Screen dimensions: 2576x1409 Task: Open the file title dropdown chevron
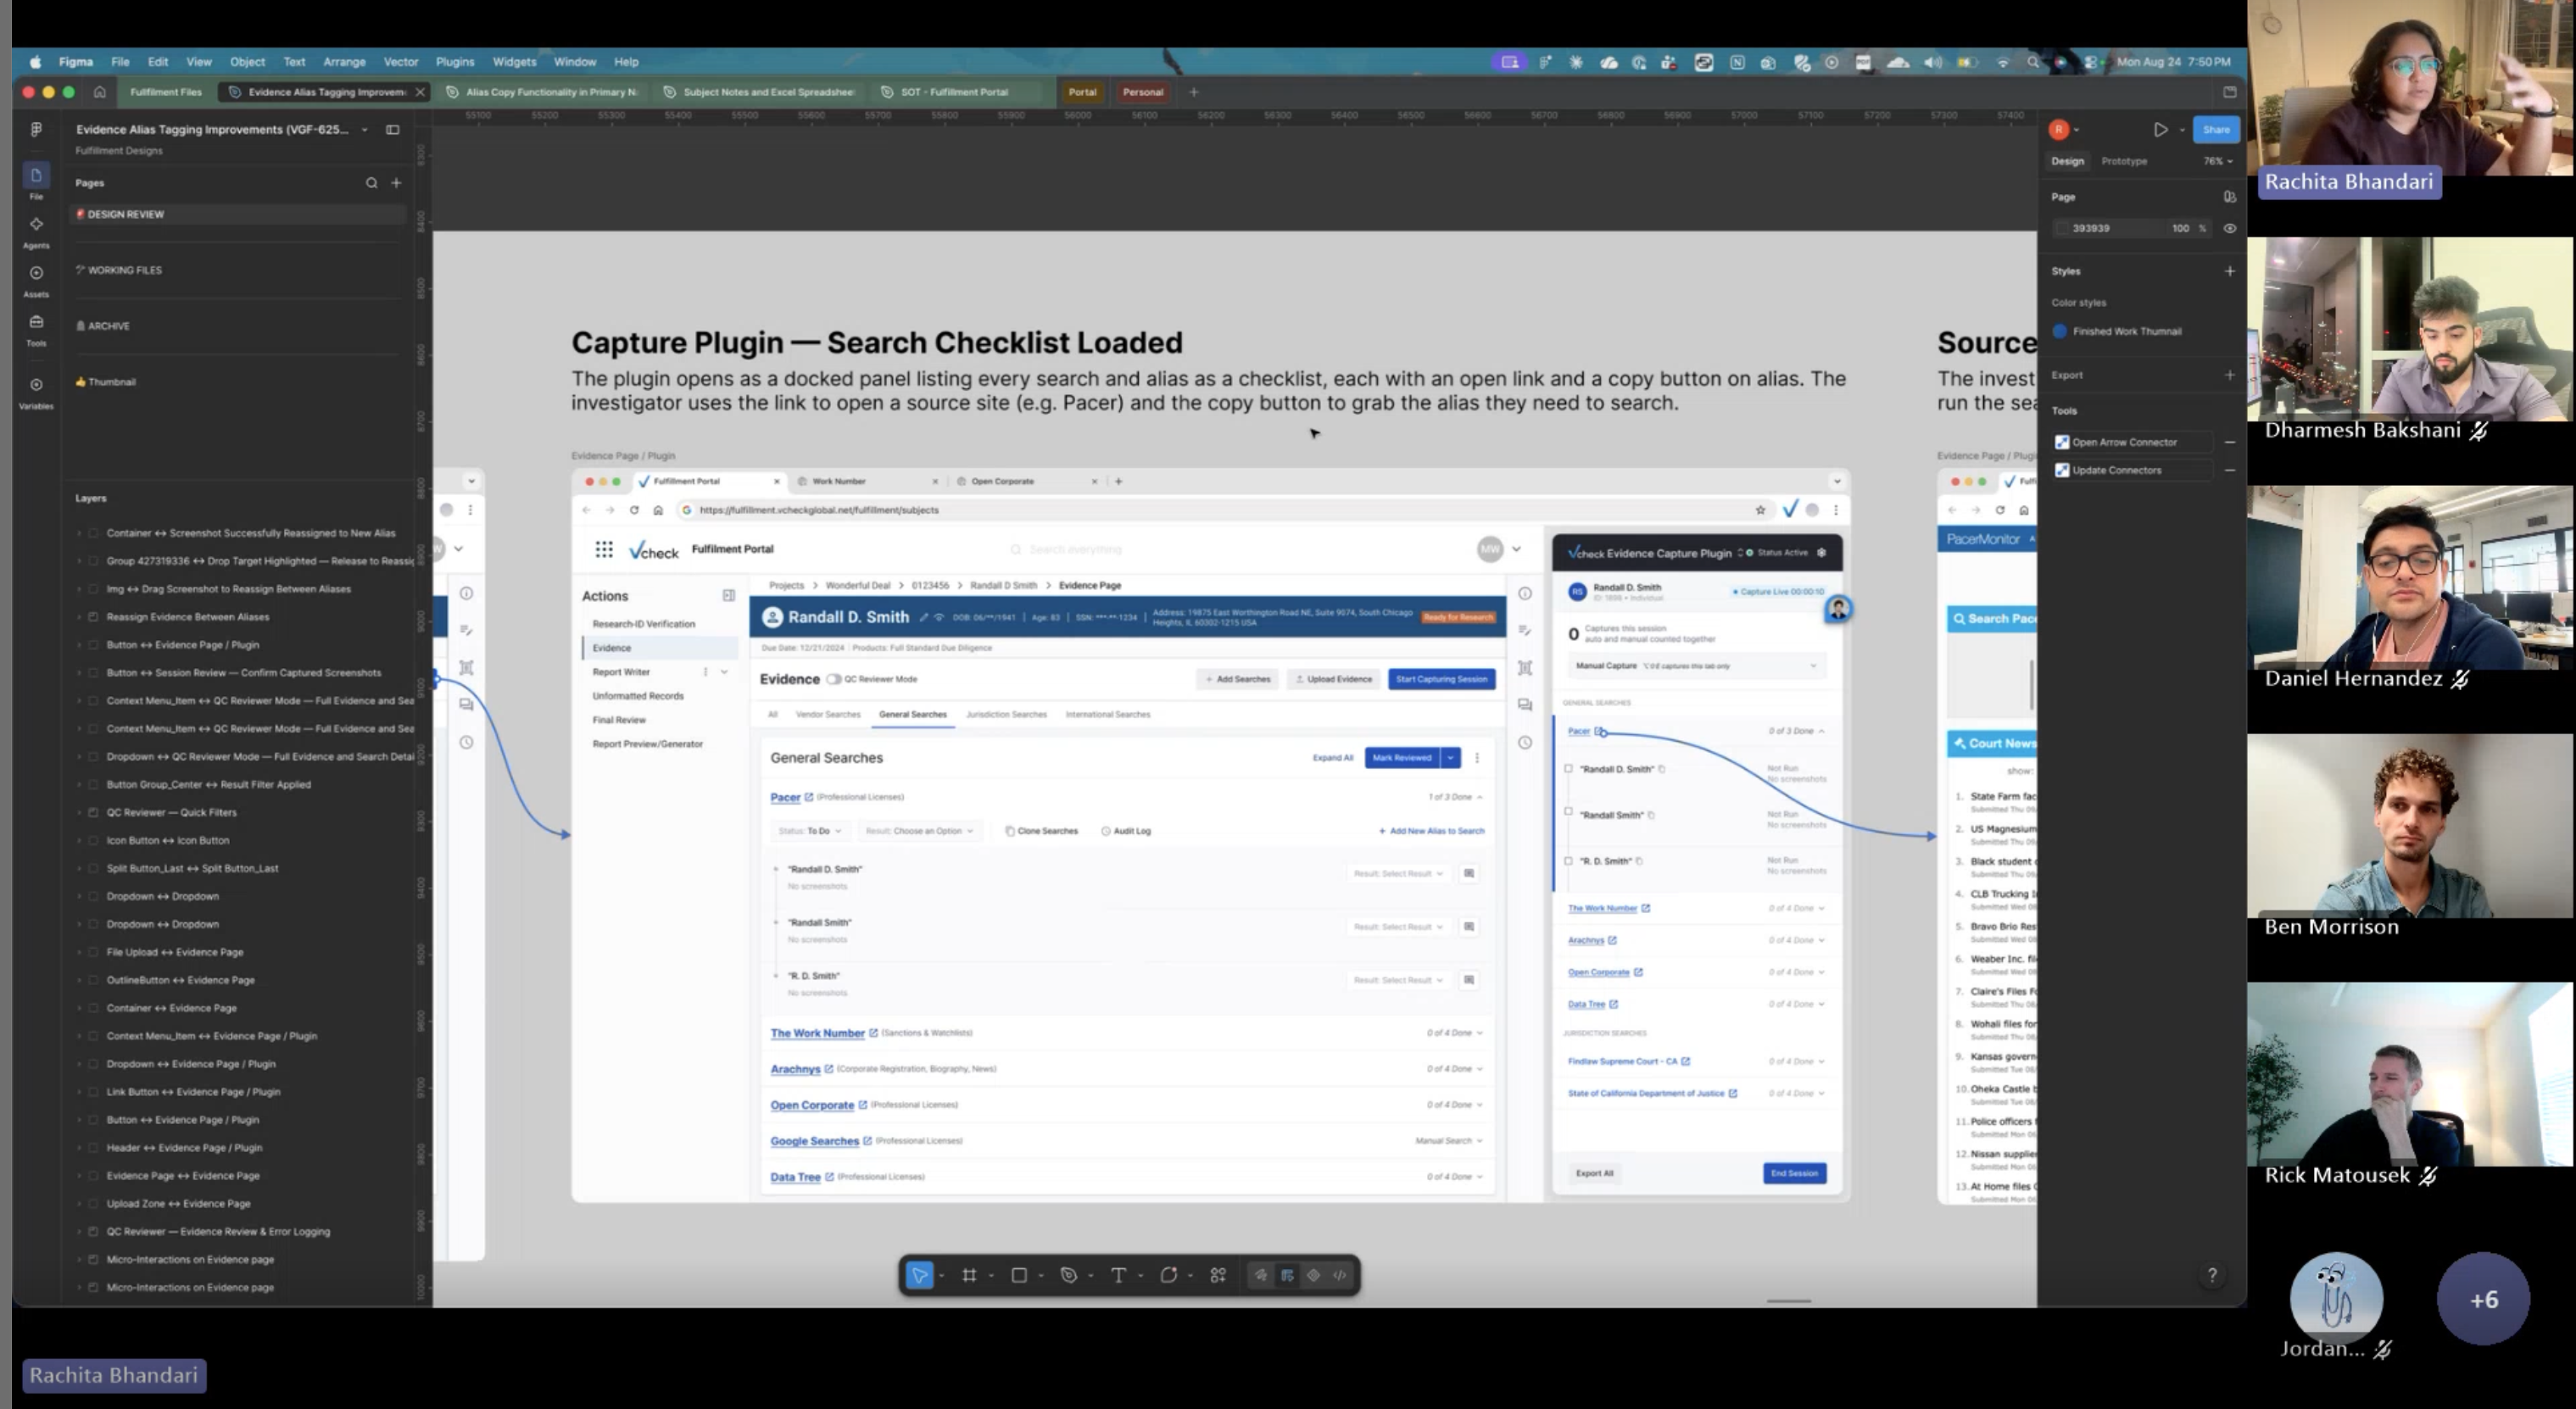(365, 129)
